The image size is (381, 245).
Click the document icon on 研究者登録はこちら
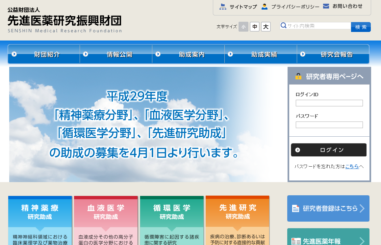[295, 208]
